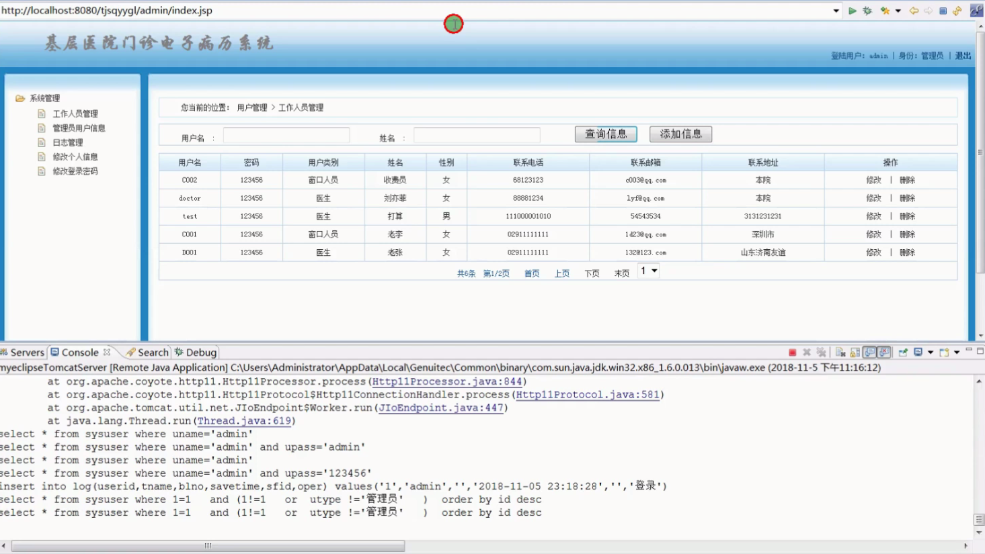Click the 下页 pagination link
985x554 pixels.
[592, 273]
